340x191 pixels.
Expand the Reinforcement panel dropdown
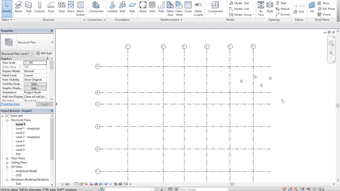tap(171, 20)
